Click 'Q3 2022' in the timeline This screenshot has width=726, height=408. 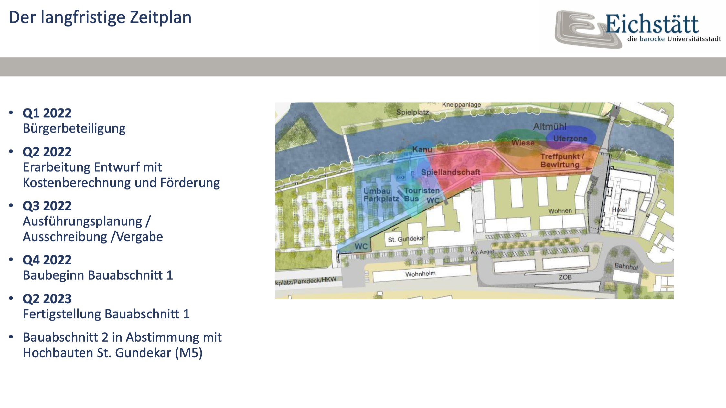[47, 206]
